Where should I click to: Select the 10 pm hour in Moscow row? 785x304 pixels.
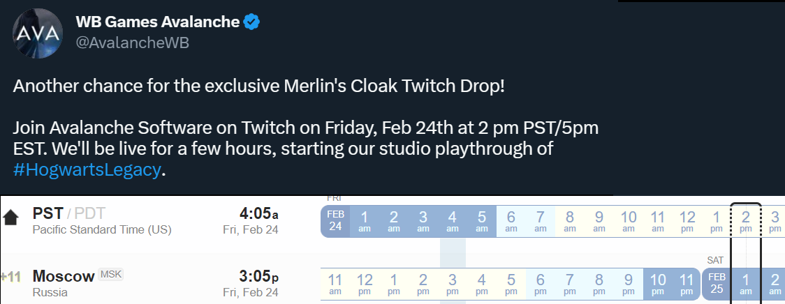(x=658, y=282)
